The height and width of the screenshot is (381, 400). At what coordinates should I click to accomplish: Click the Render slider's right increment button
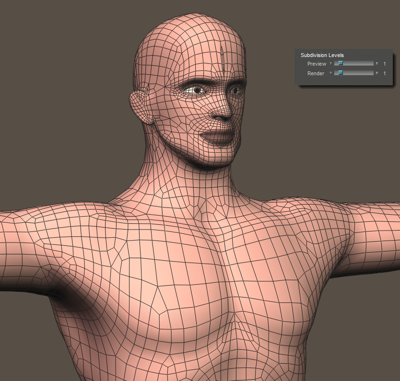(377, 73)
